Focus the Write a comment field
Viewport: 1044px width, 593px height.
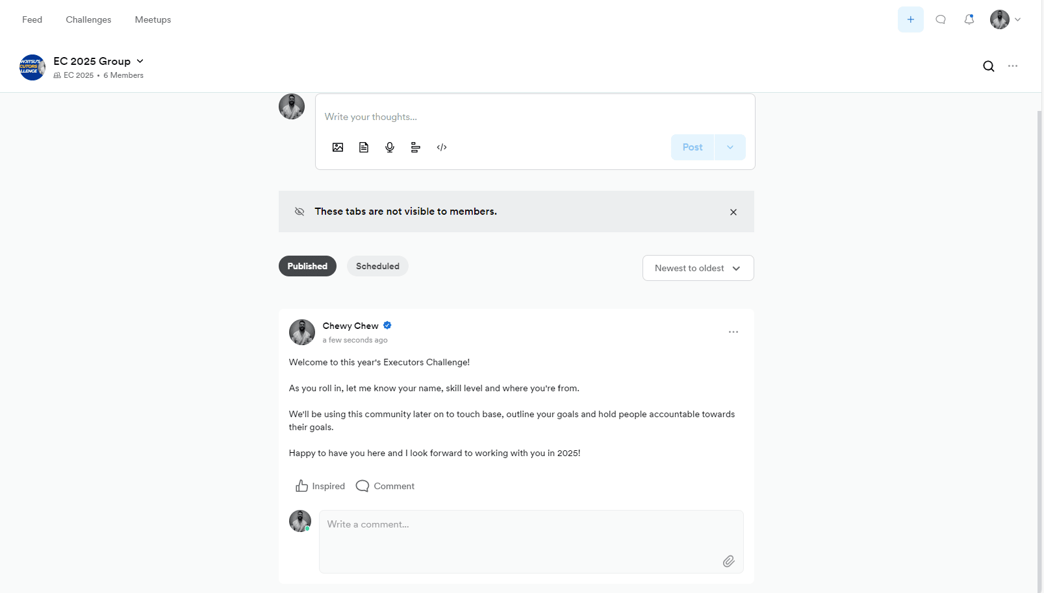tap(531, 542)
